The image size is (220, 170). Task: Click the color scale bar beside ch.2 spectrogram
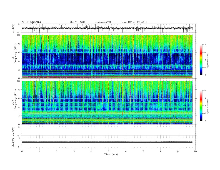click(x=201, y=106)
